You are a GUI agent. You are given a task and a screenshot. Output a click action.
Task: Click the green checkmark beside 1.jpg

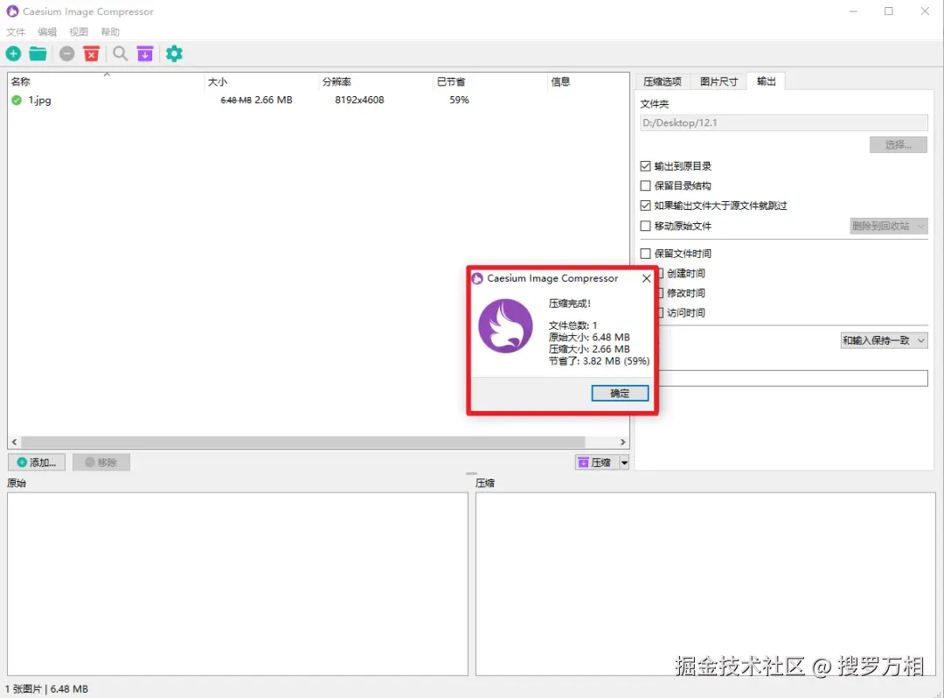[17, 100]
